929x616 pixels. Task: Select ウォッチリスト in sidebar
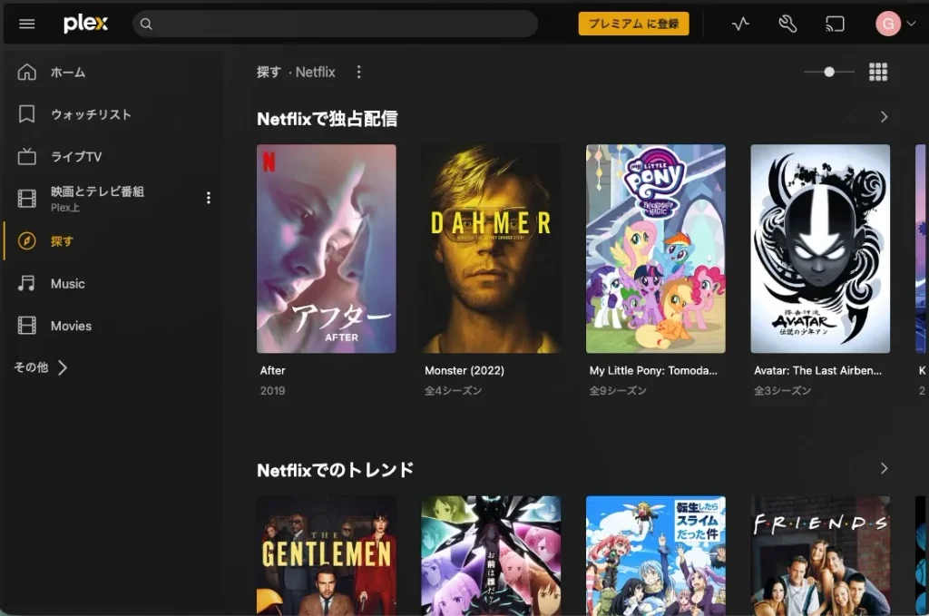coord(92,114)
